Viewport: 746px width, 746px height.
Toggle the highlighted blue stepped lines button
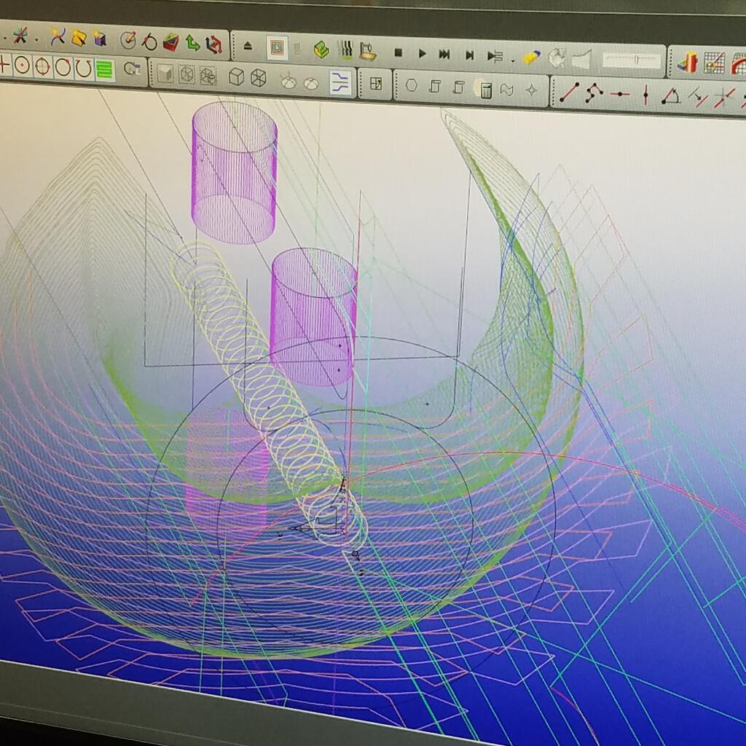click(x=341, y=82)
